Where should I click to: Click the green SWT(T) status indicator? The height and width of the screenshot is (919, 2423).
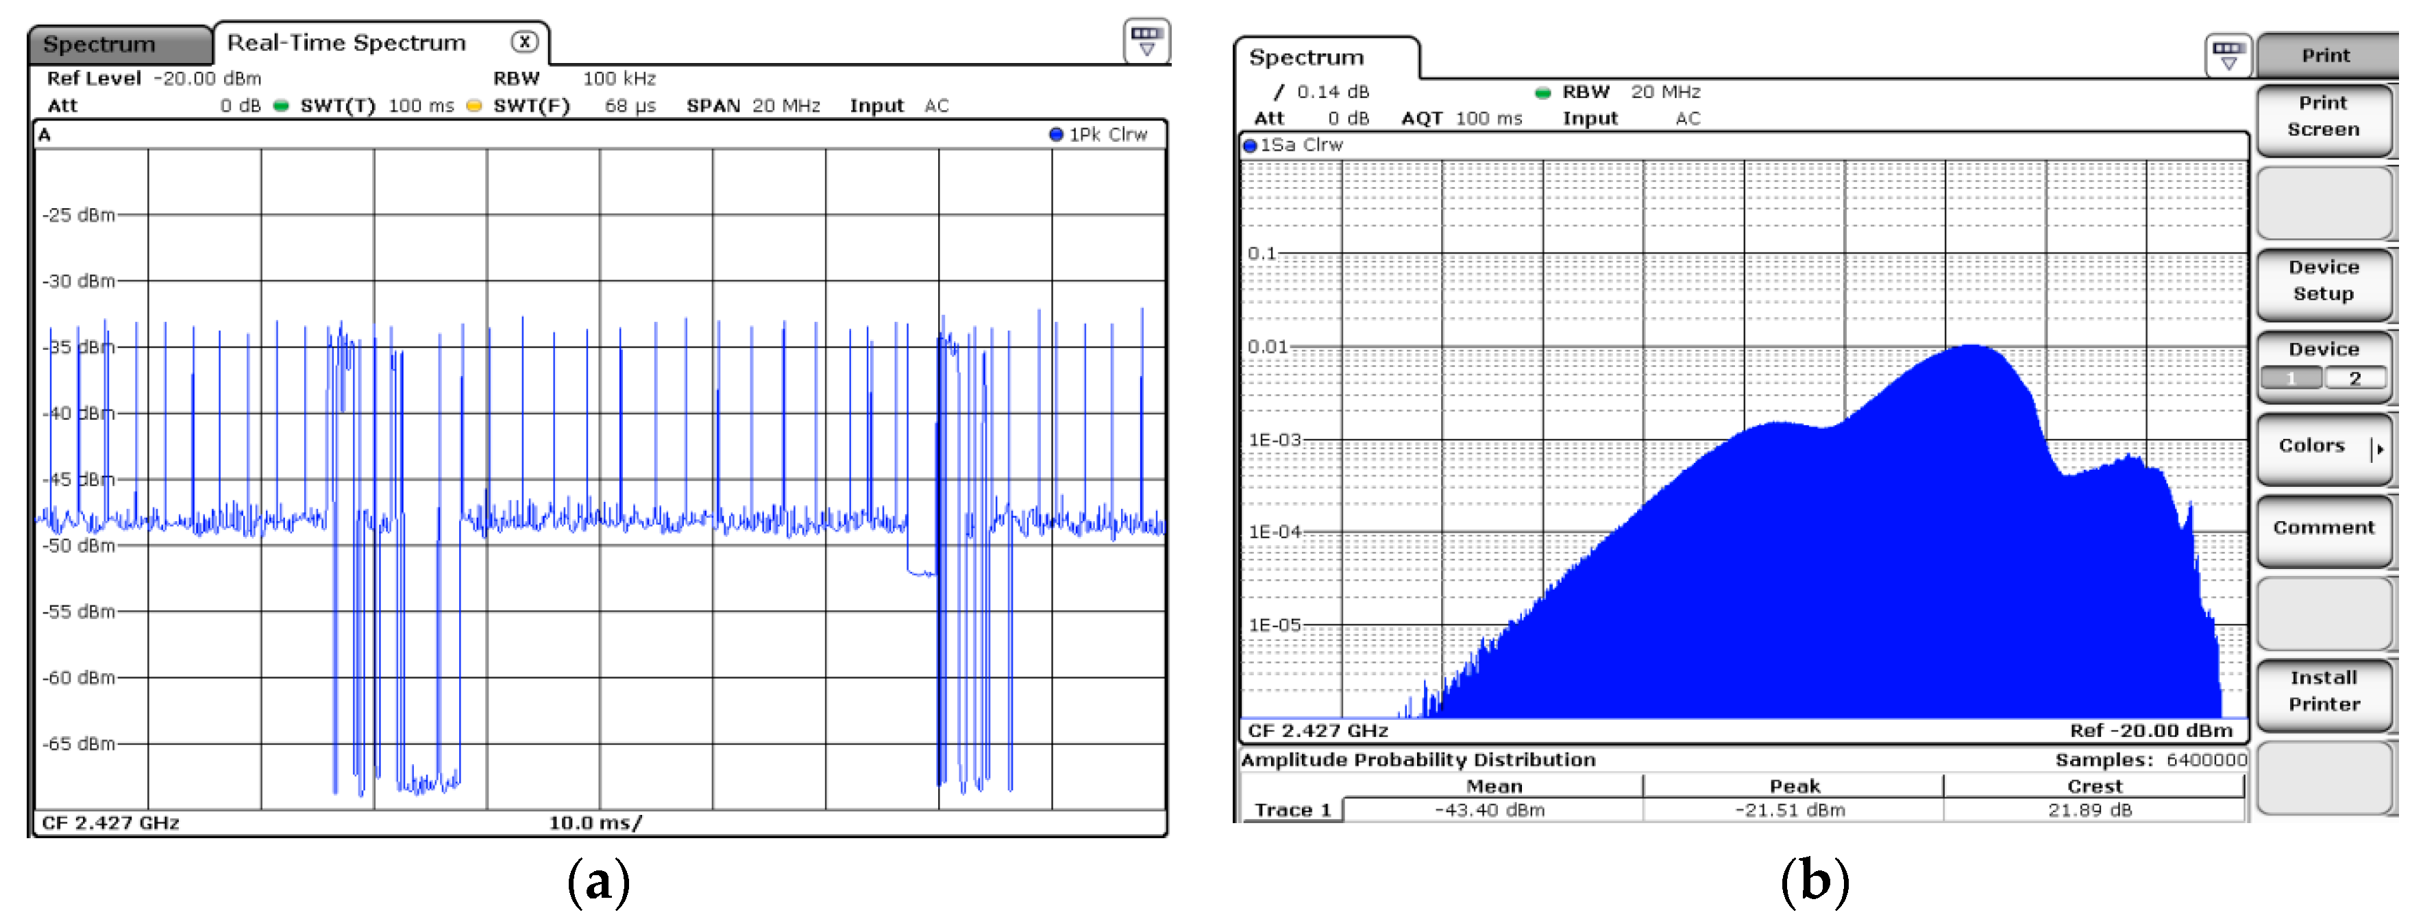tap(280, 106)
